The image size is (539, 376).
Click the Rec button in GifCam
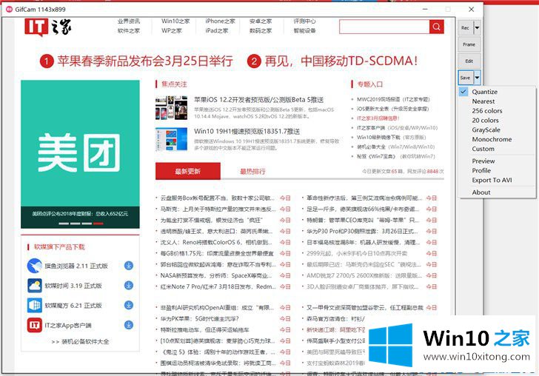click(466, 28)
